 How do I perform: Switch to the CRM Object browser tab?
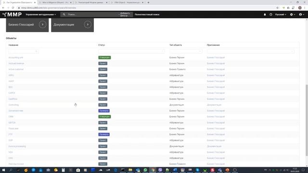(x=127, y=2)
